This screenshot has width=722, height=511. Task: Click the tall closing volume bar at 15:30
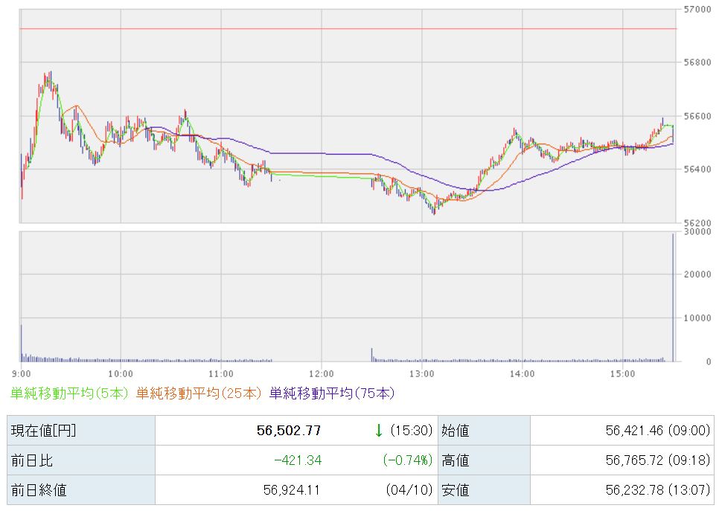pos(673,298)
